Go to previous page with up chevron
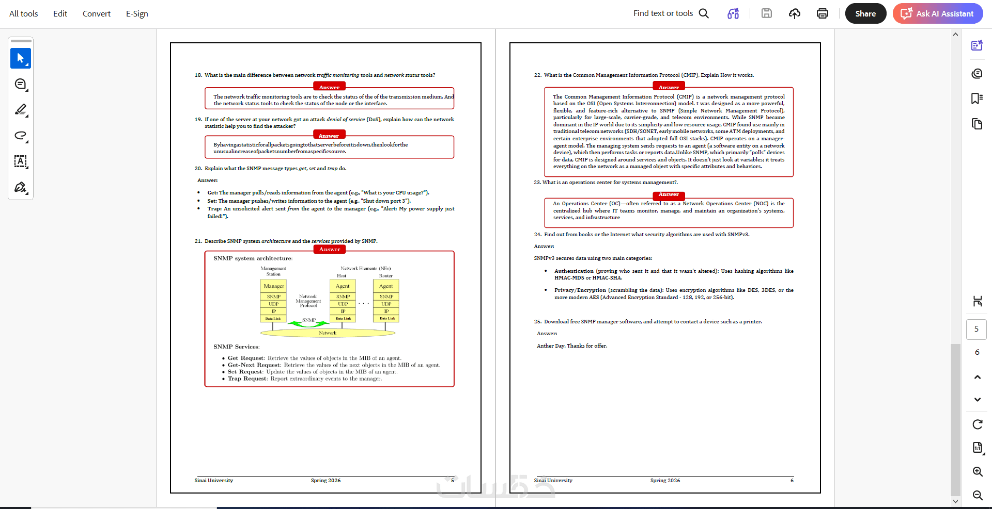992x509 pixels. tap(977, 377)
